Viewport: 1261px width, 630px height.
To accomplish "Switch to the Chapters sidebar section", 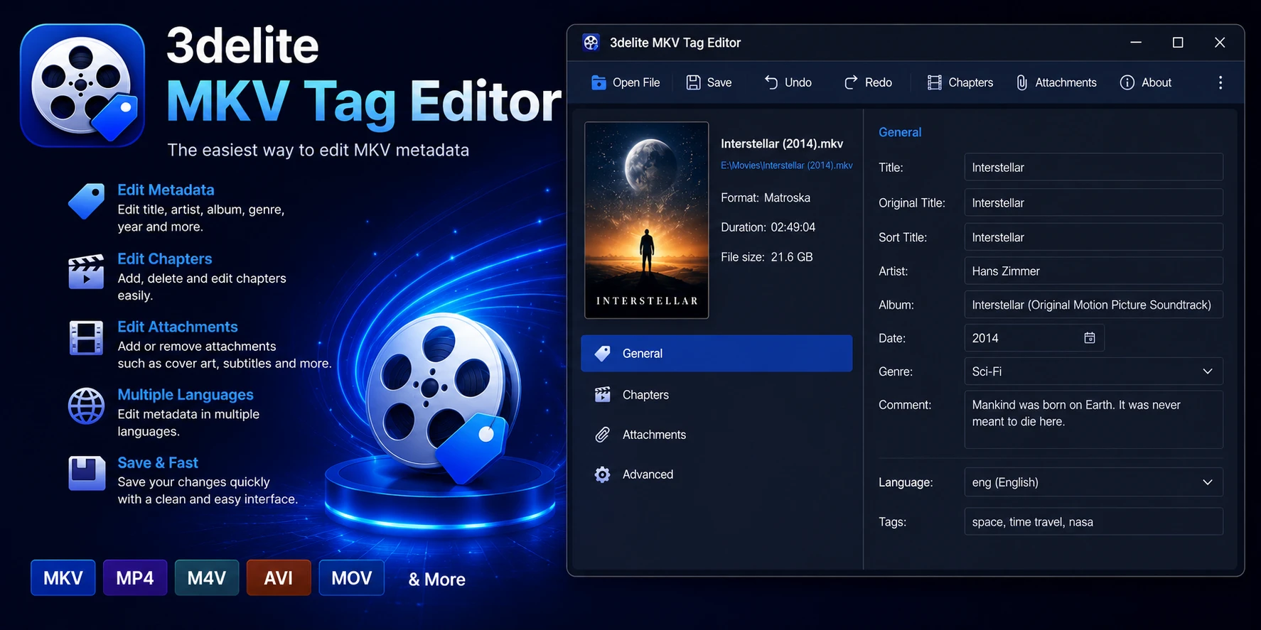I will pos(717,394).
